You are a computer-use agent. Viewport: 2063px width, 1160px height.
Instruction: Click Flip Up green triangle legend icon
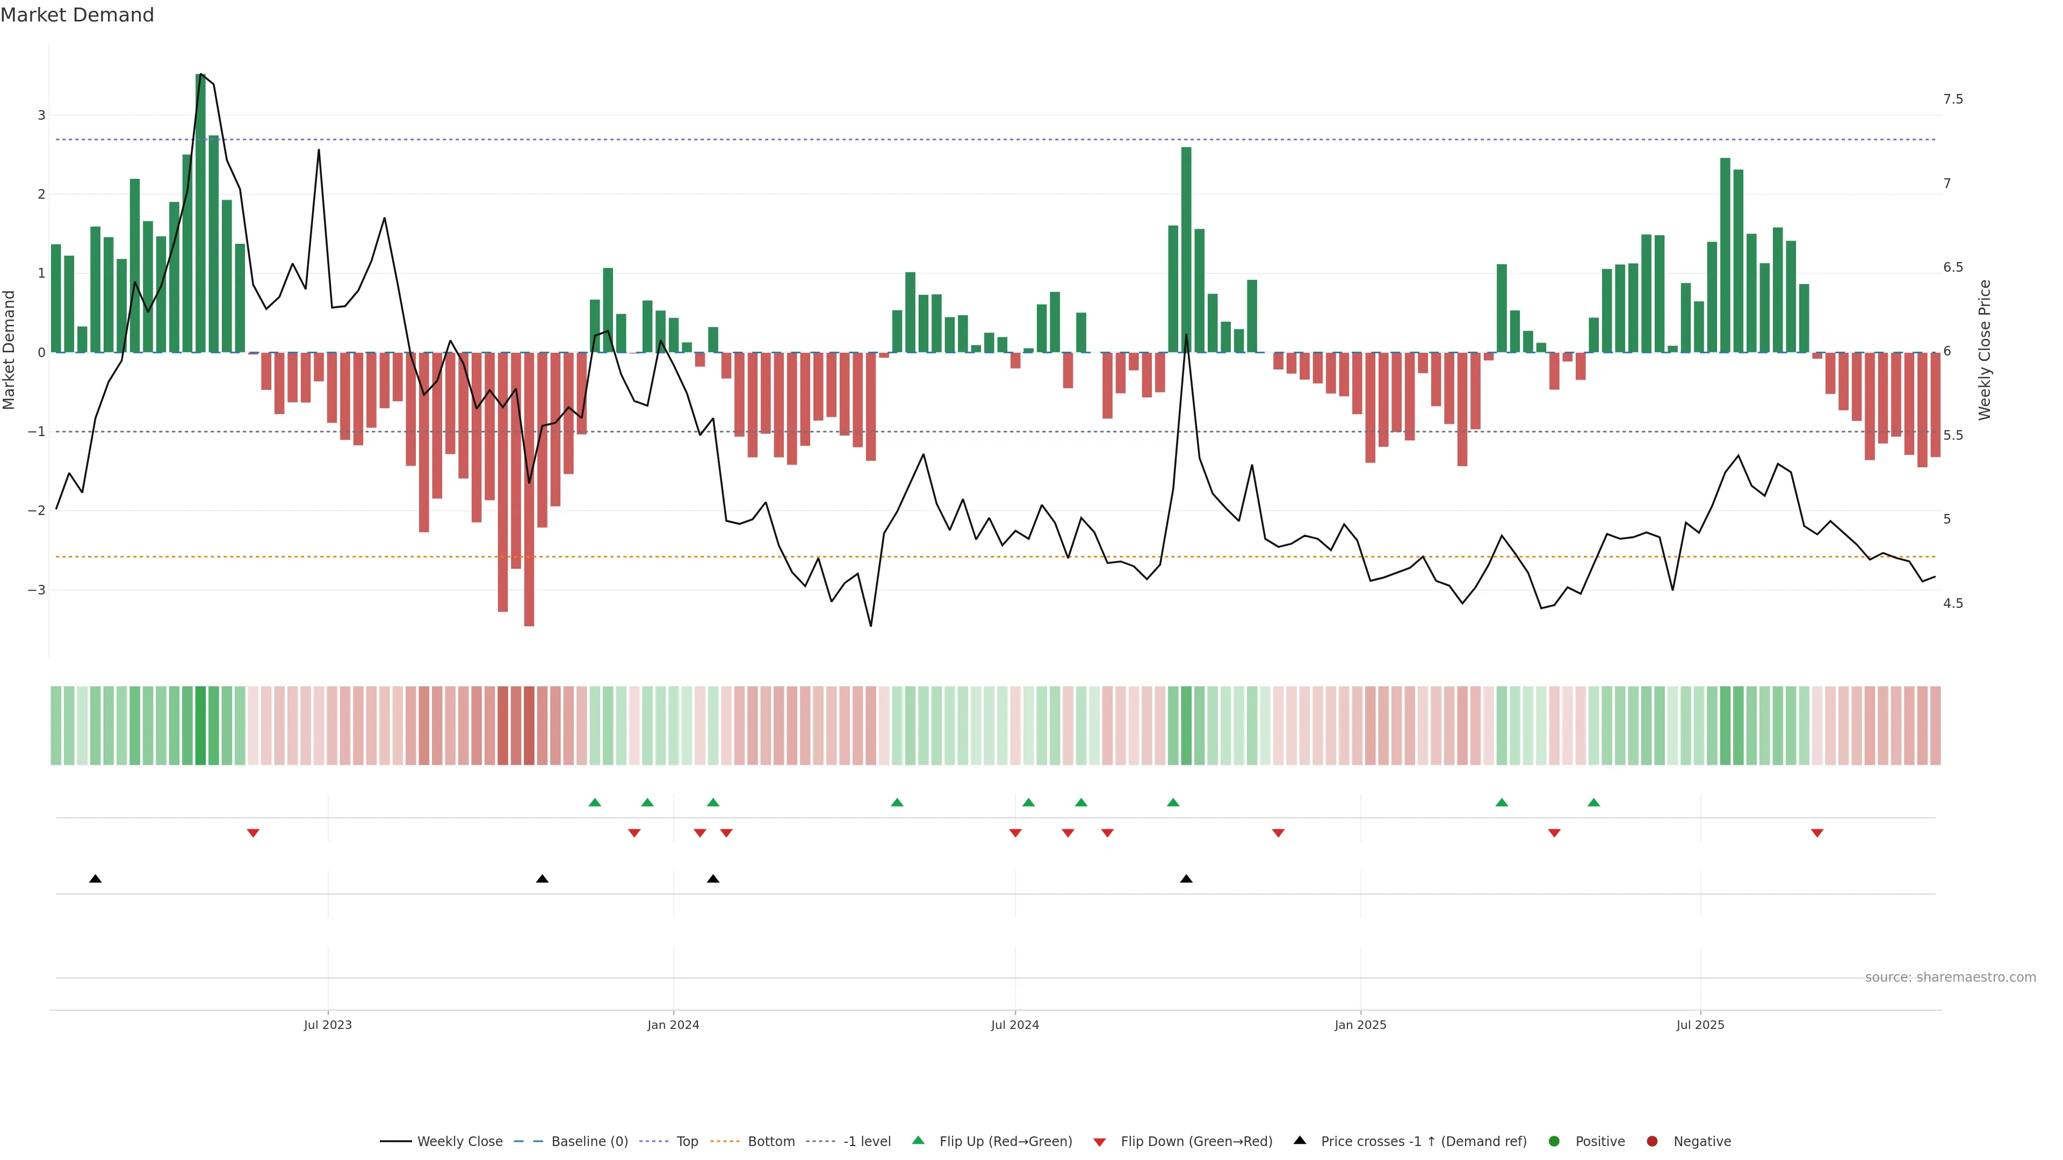click(x=919, y=1141)
